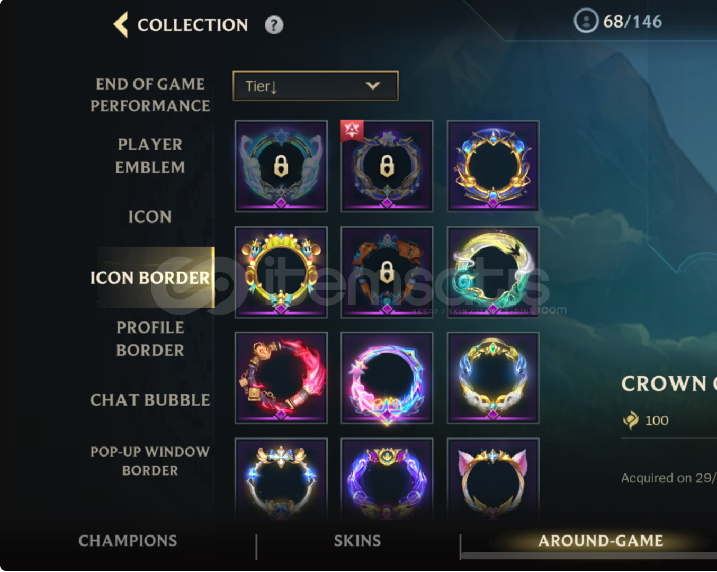Pick the blue-gold gem icon border
Image resolution: width=717 pixels, height=572 pixels.
click(493, 166)
